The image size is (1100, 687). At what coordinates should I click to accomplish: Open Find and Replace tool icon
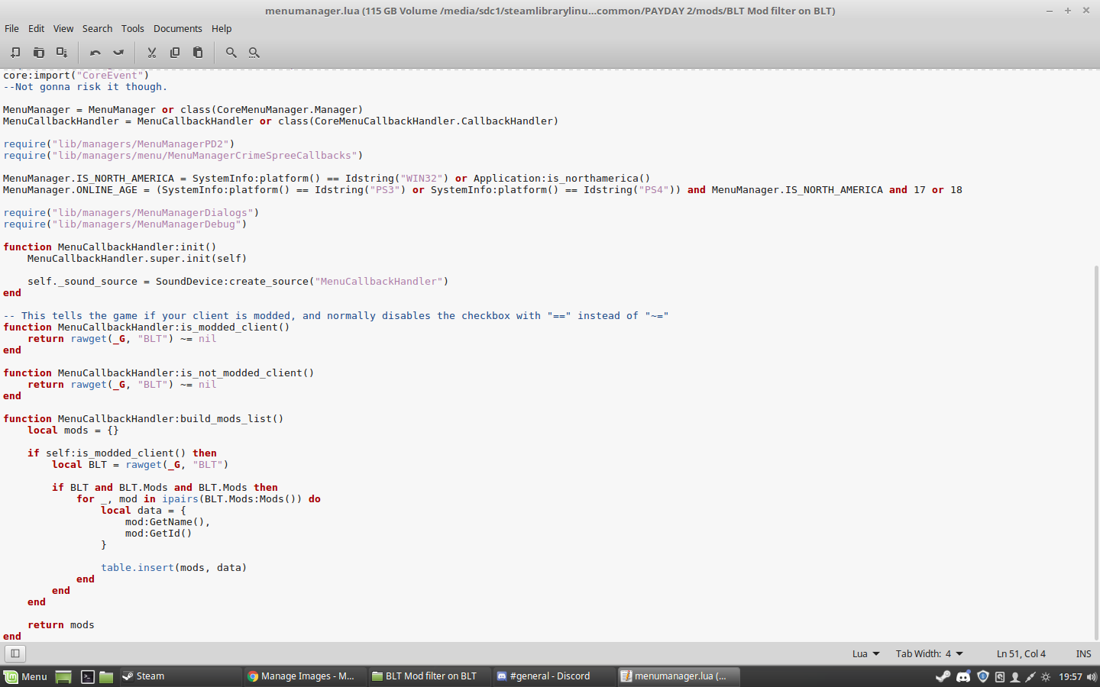254,53
